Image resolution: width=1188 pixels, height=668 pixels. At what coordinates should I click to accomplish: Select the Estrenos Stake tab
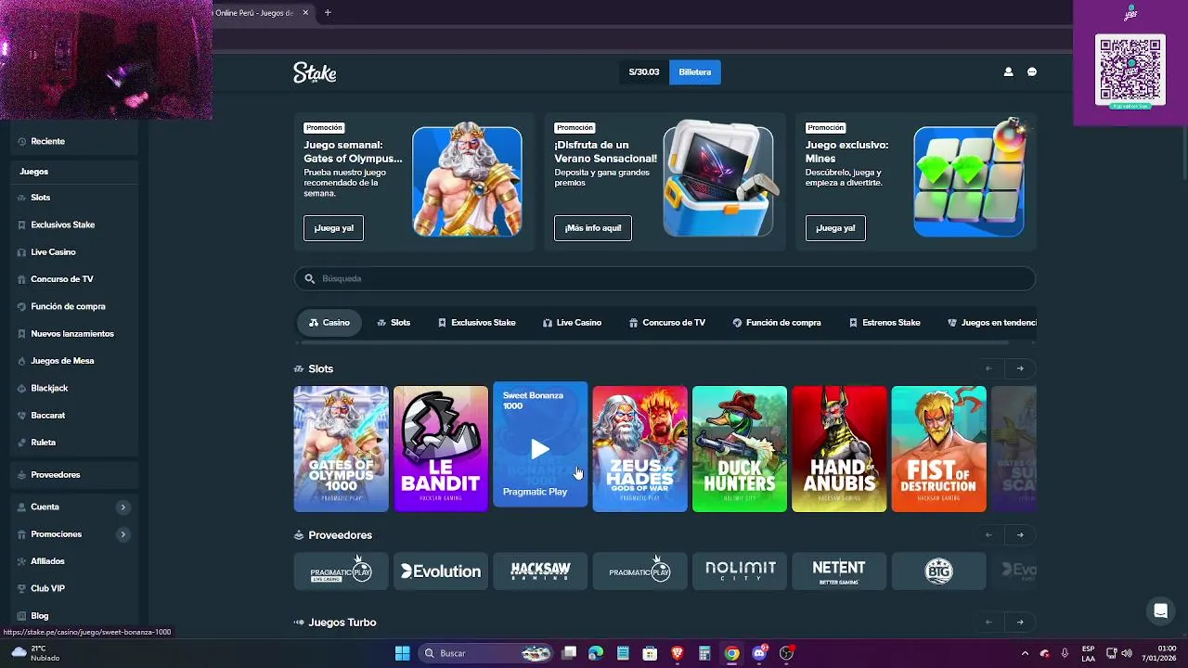(x=885, y=323)
